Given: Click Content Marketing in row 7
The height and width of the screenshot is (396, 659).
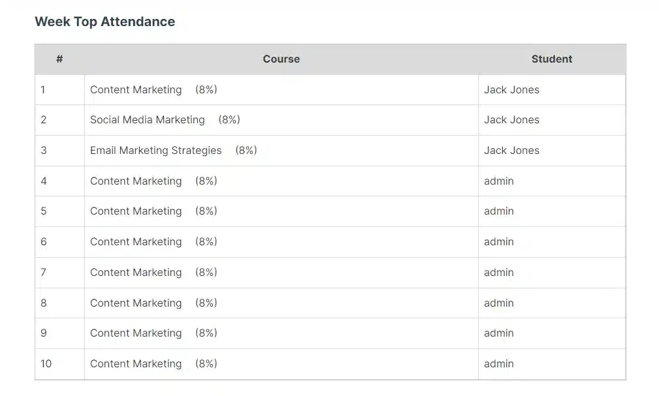Looking at the screenshot, I should 135,272.
